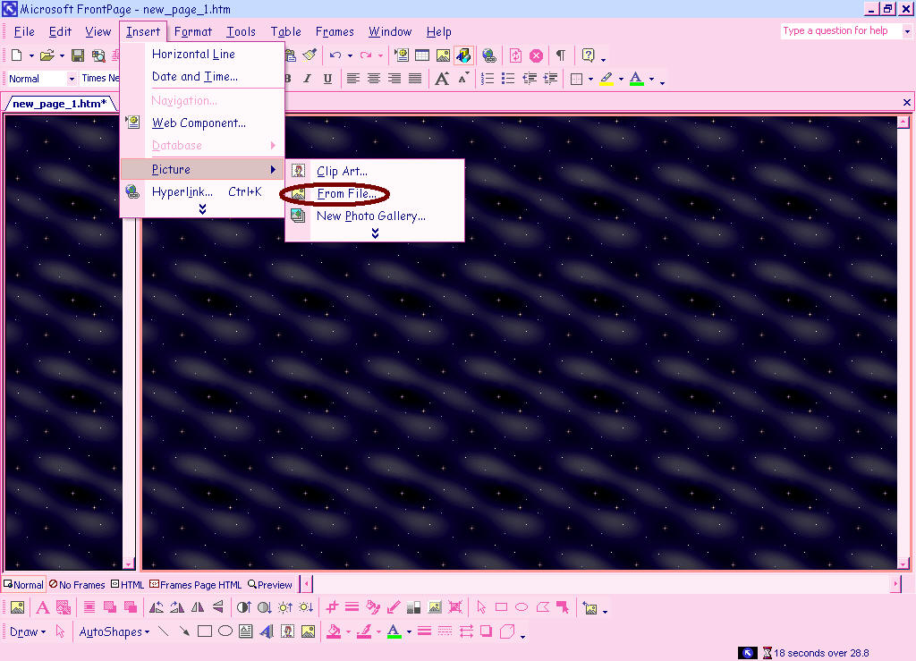916x661 pixels.
Task: Click the Insert Picture From File toolbar icon
Action: tap(443, 55)
